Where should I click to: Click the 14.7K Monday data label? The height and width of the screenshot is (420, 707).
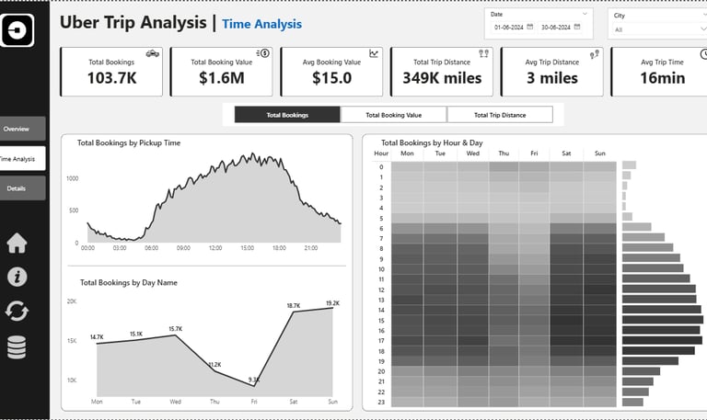click(97, 336)
